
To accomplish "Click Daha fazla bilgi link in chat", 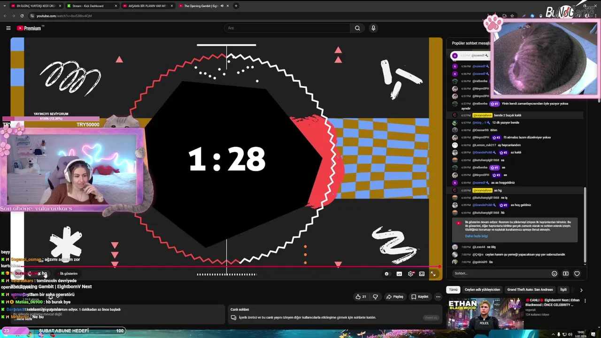I will coord(476,236).
